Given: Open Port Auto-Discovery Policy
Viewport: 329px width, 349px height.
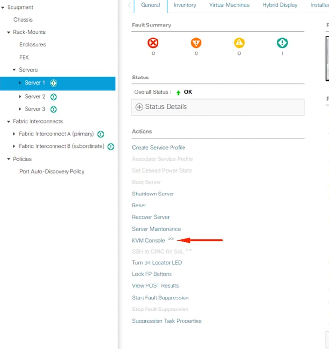Looking at the screenshot, I should click(x=52, y=171).
